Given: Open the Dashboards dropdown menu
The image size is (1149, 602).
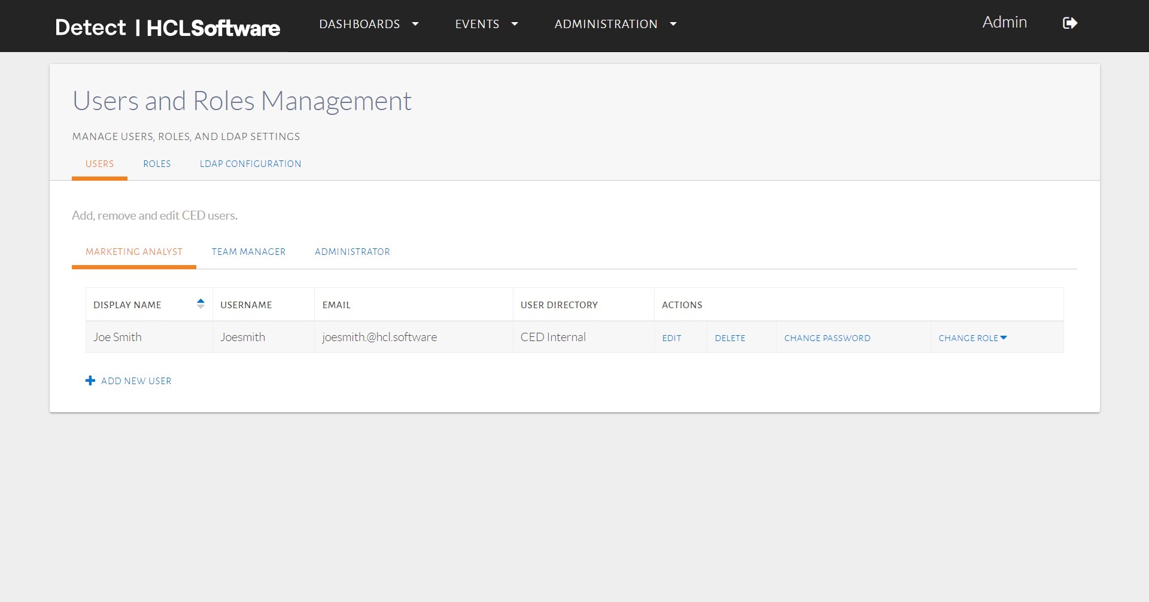Looking at the screenshot, I should tap(368, 25).
